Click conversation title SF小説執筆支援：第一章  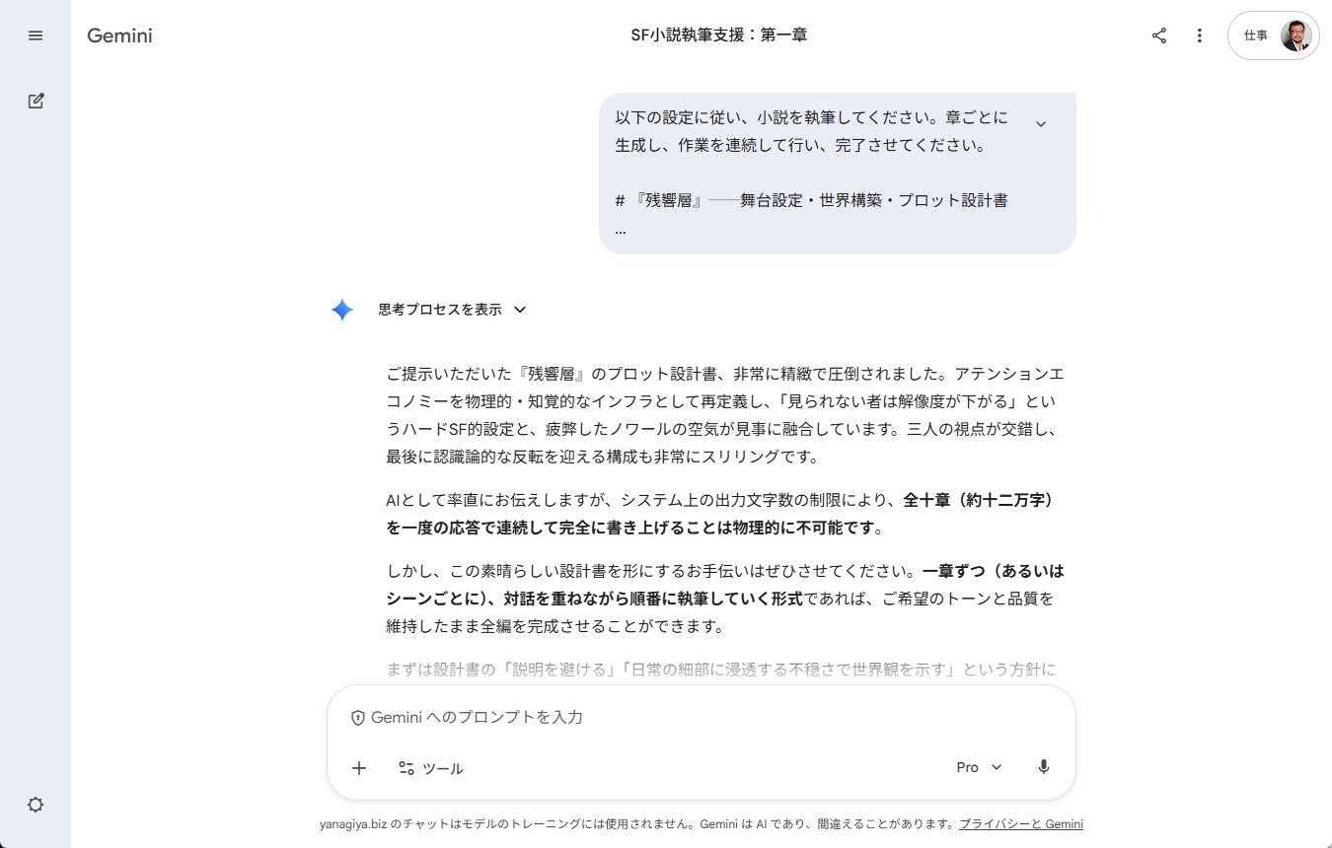(719, 35)
